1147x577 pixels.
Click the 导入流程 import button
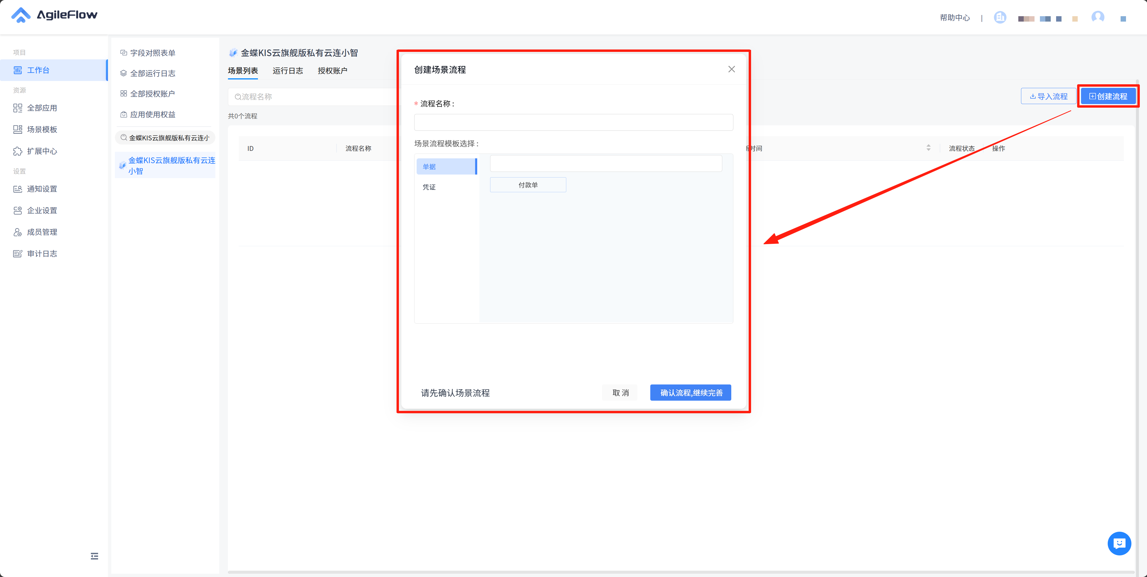[x=1048, y=96]
